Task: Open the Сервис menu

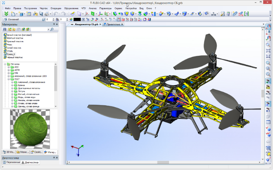Action: (118, 8)
